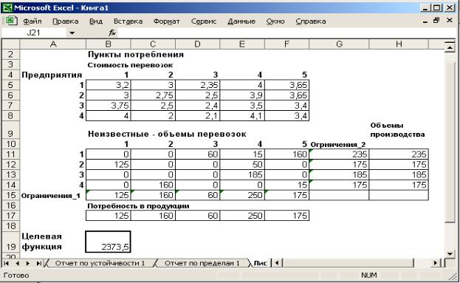
Task: Open the Вид menu
Action: (x=96, y=21)
